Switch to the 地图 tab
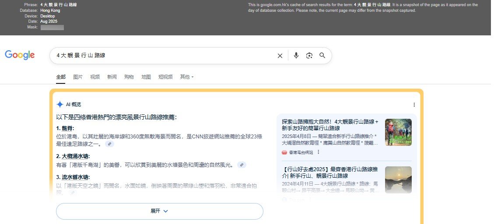This screenshot has width=494, height=224. pos(146,77)
